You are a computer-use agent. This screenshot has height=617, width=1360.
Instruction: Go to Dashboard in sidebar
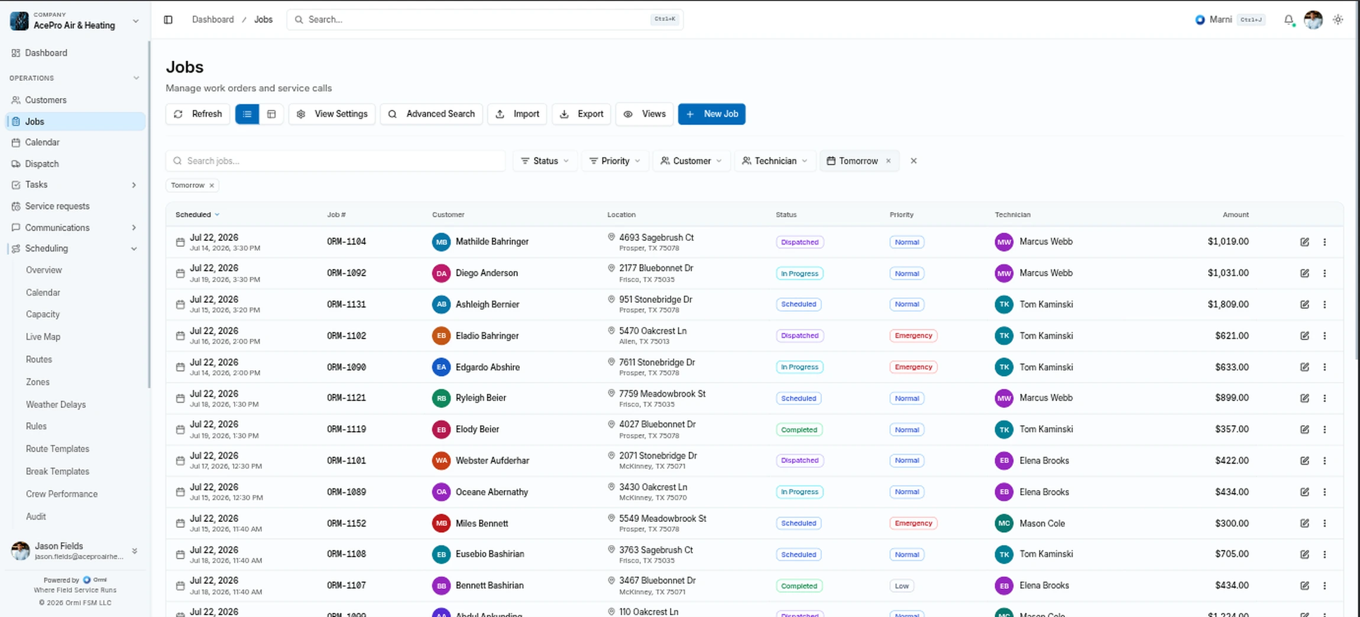75,53
